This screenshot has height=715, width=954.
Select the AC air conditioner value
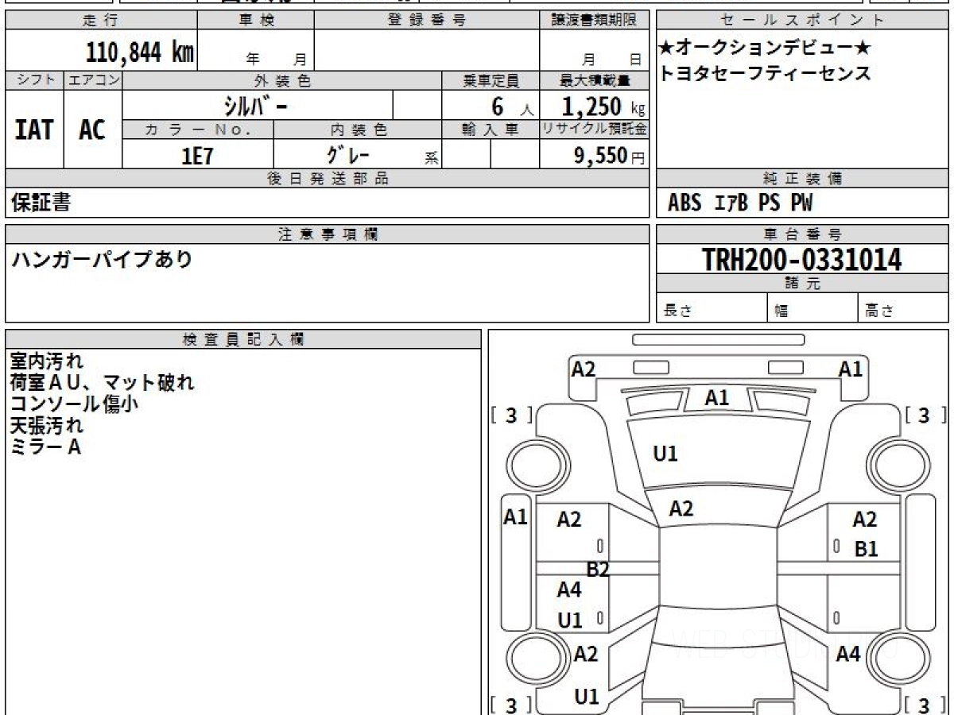click(x=92, y=129)
